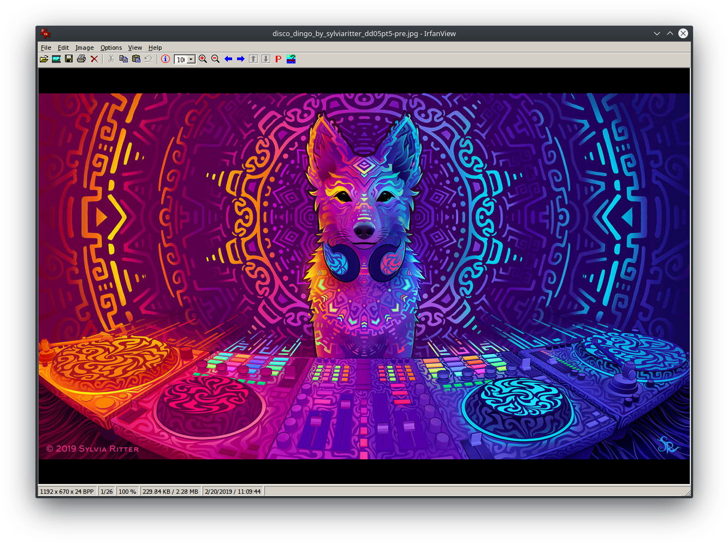
Task: Zoom in with the plus magnifier
Action: tap(203, 59)
